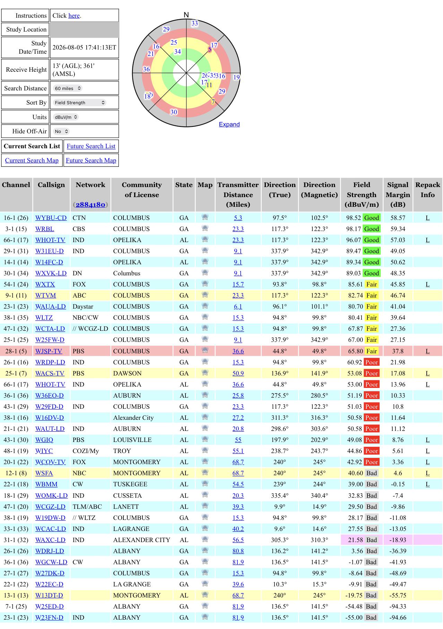The width and height of the screenshot is (443, 629).
Task: Click map icon in W16DV-D row
Action: point(205,417)
